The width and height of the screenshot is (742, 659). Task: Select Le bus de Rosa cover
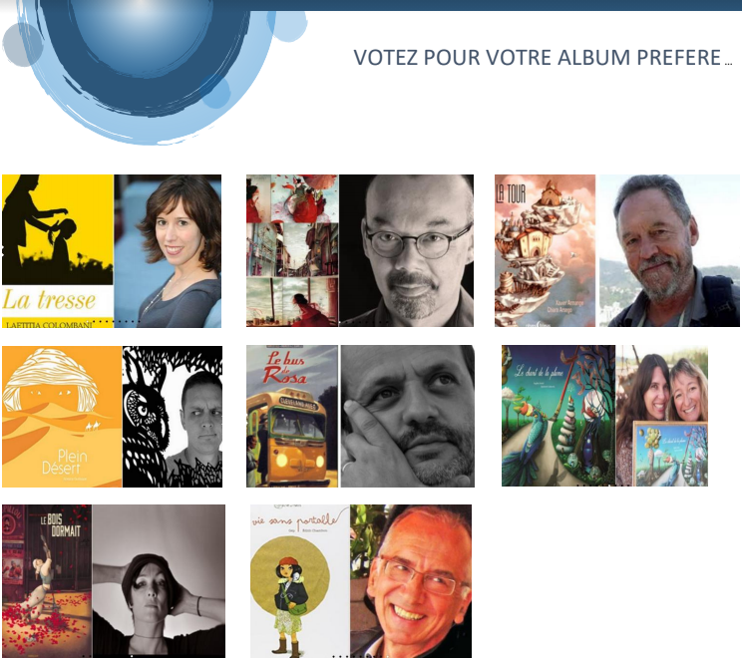point(292,416)
